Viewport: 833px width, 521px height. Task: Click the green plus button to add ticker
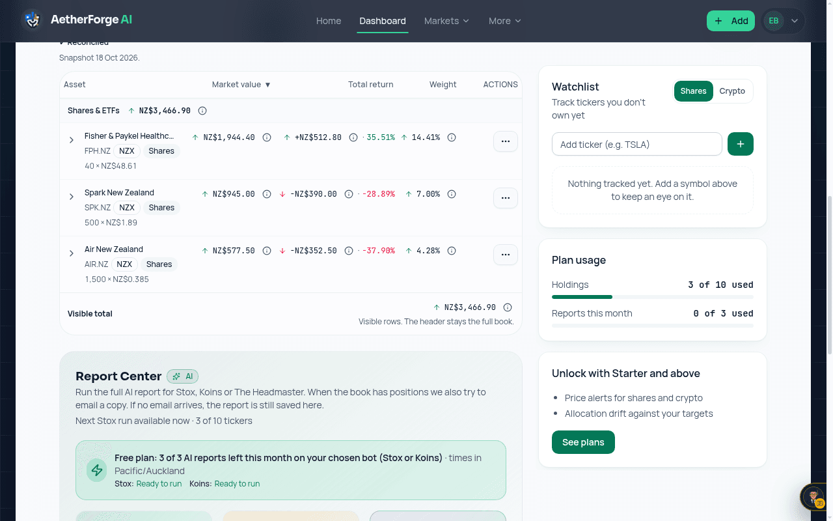[x=741, y=144]
